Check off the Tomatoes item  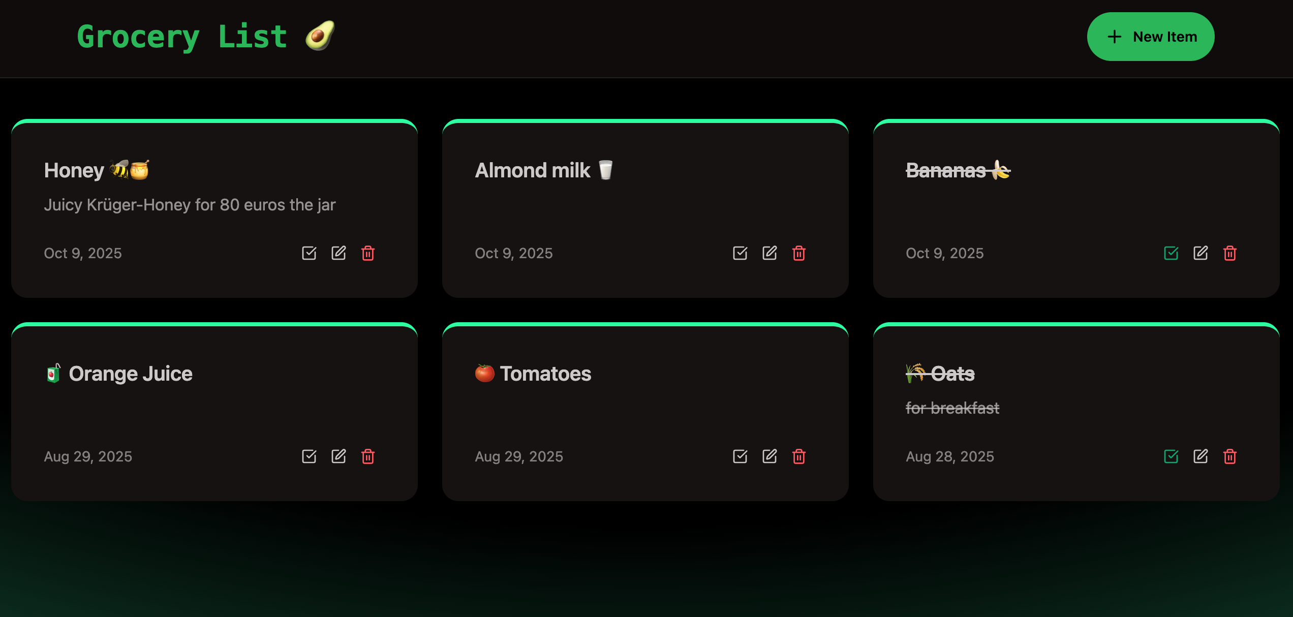[740, 456]
